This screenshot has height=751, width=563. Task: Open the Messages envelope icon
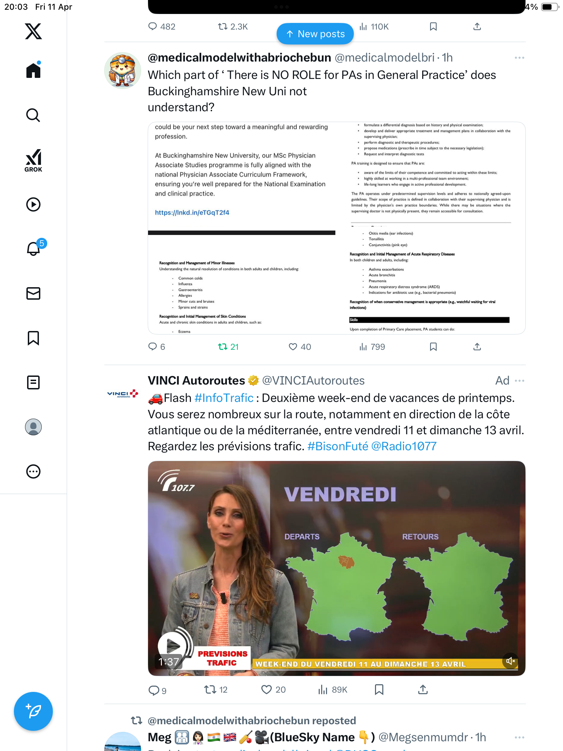[33, 293]
